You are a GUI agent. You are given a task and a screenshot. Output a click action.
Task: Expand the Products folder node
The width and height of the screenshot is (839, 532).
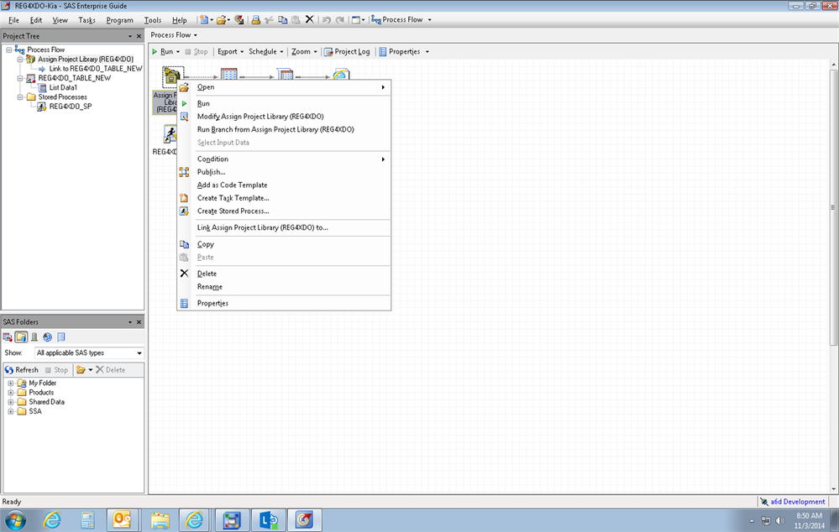pyautogui.click(x=11, y=393)
